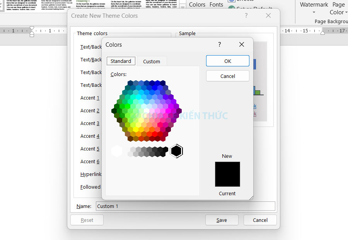Click the right indent marker on ruler
Viewport: 348px width, 240px height.
[x=322, y=33]
